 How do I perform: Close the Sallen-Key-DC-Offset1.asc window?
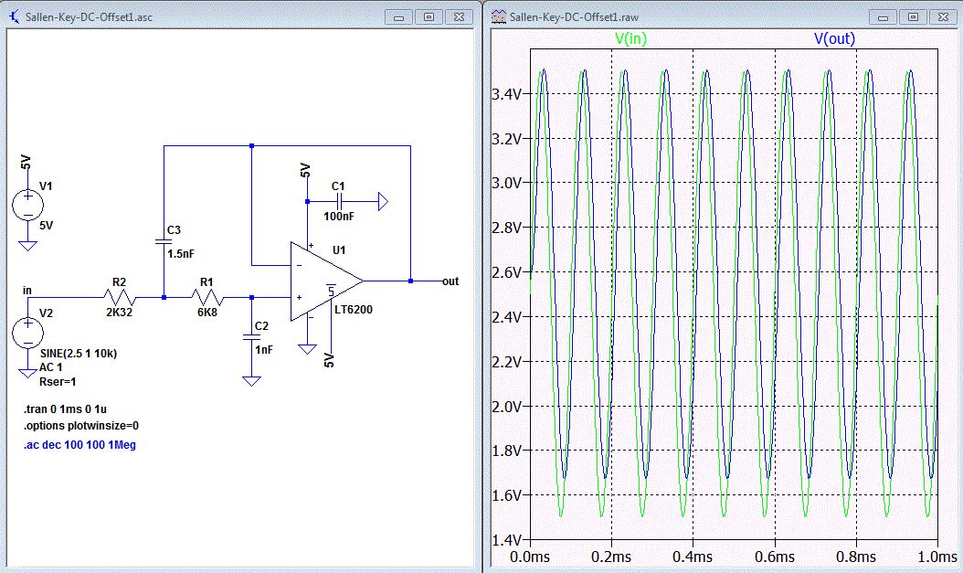click(x=459, y=17)
